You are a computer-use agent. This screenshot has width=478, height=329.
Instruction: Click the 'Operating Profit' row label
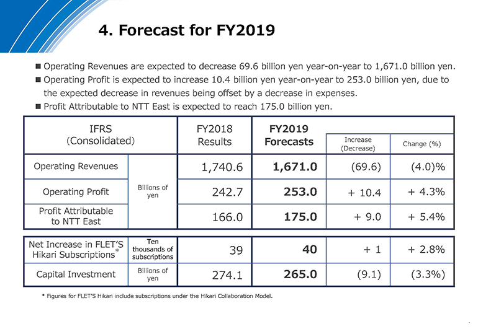pos(76,191)
